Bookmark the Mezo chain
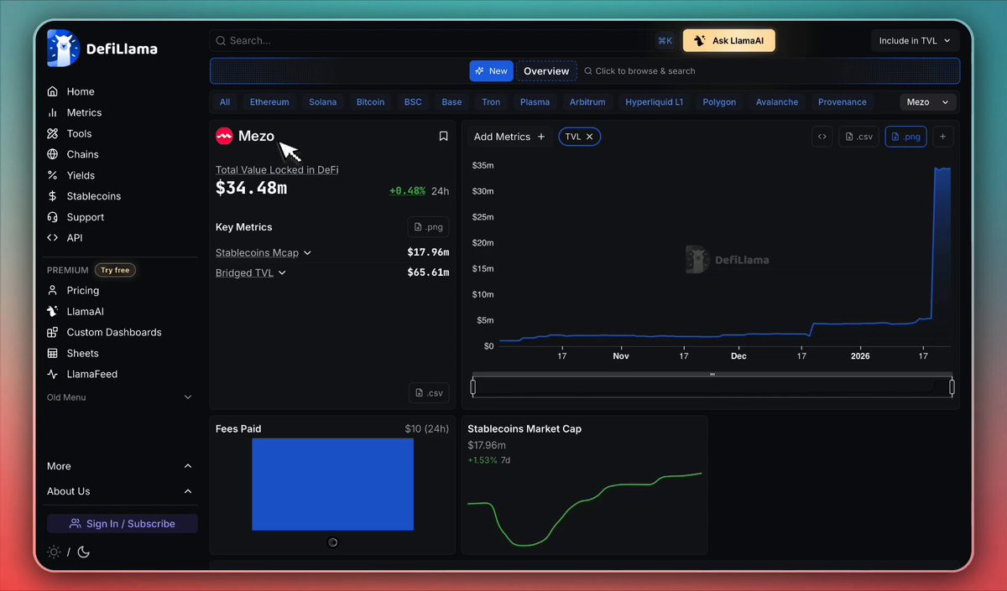 [x=444, y=136]
